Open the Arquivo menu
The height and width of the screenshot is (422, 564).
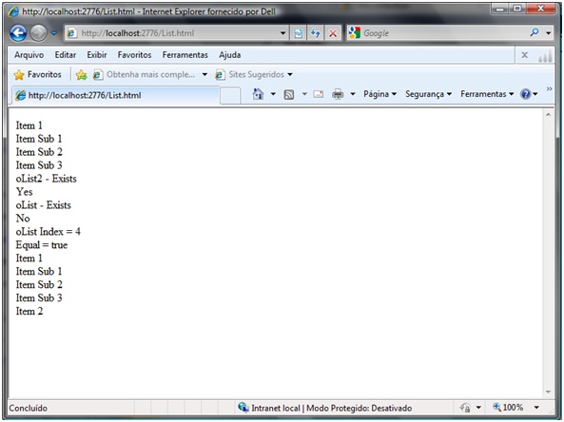coord(29,55)
